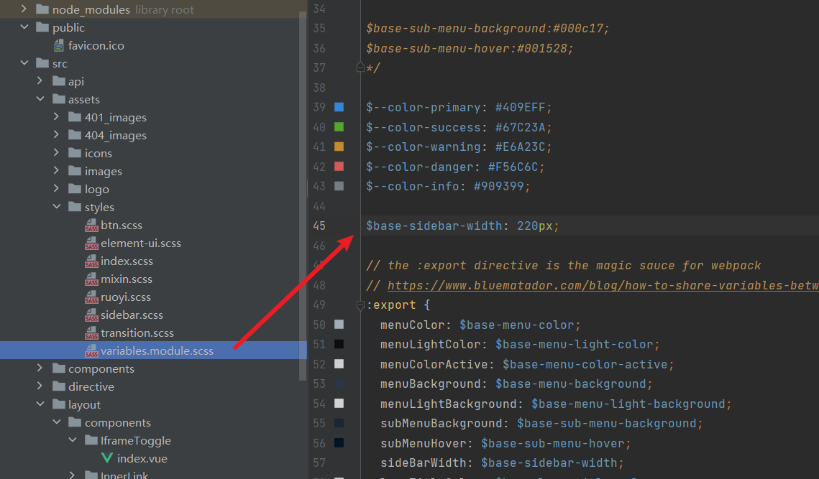Click the public folder icon
This screenshot has width=819, height=479.
click(42, 27)
